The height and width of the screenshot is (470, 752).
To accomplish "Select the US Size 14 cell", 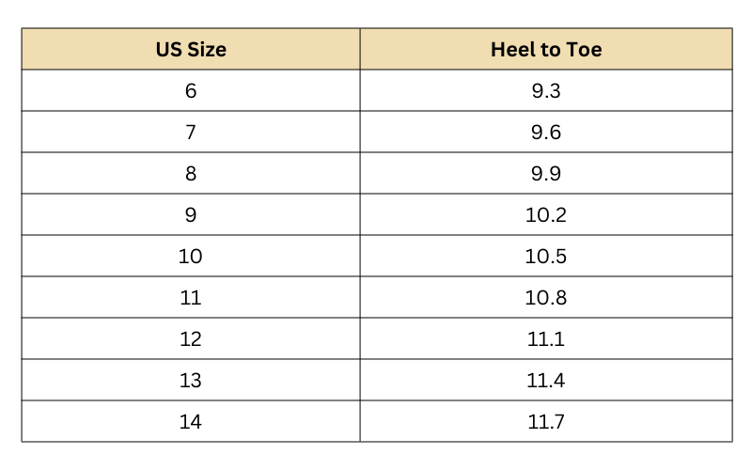I will point(191,422).
